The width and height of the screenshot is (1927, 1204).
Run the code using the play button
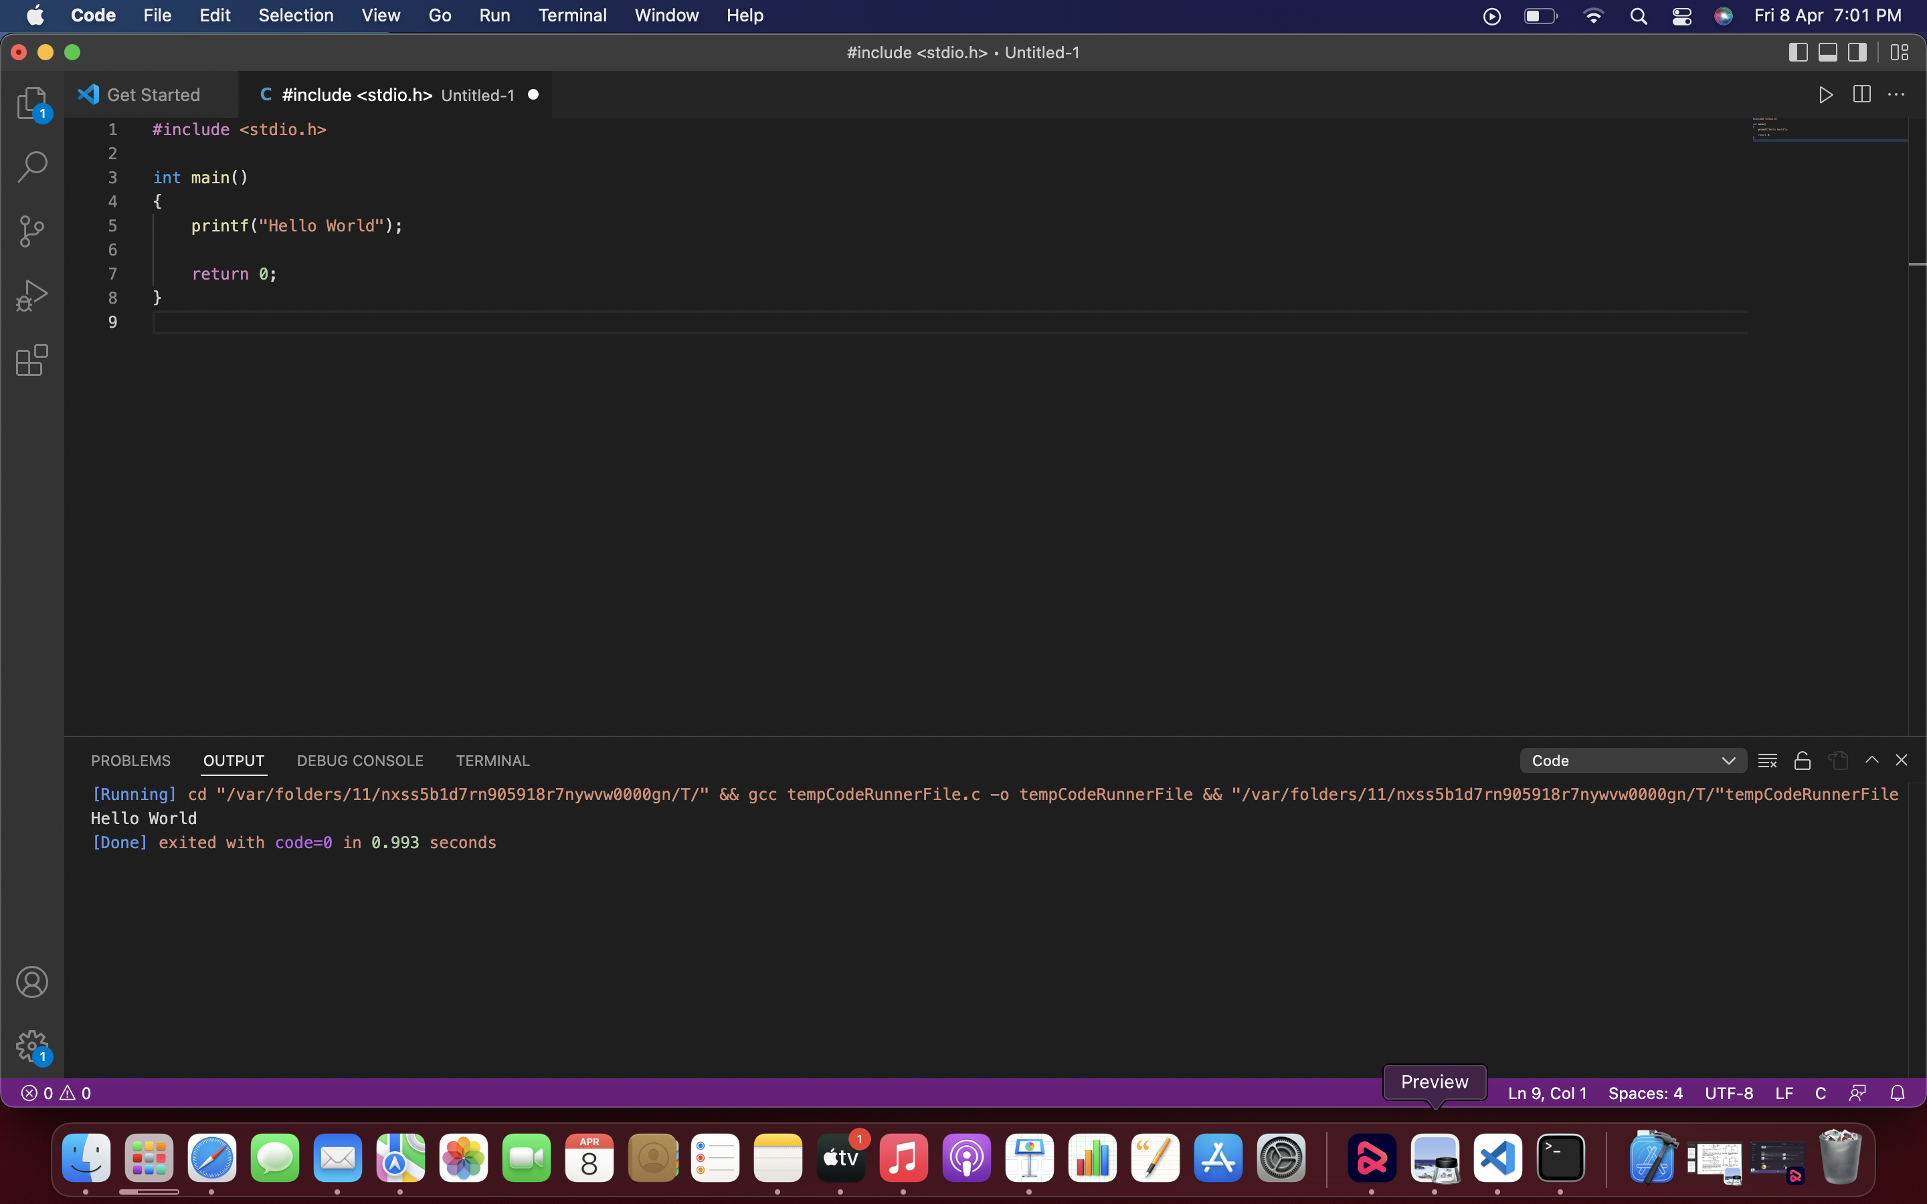click(1825, 94)
